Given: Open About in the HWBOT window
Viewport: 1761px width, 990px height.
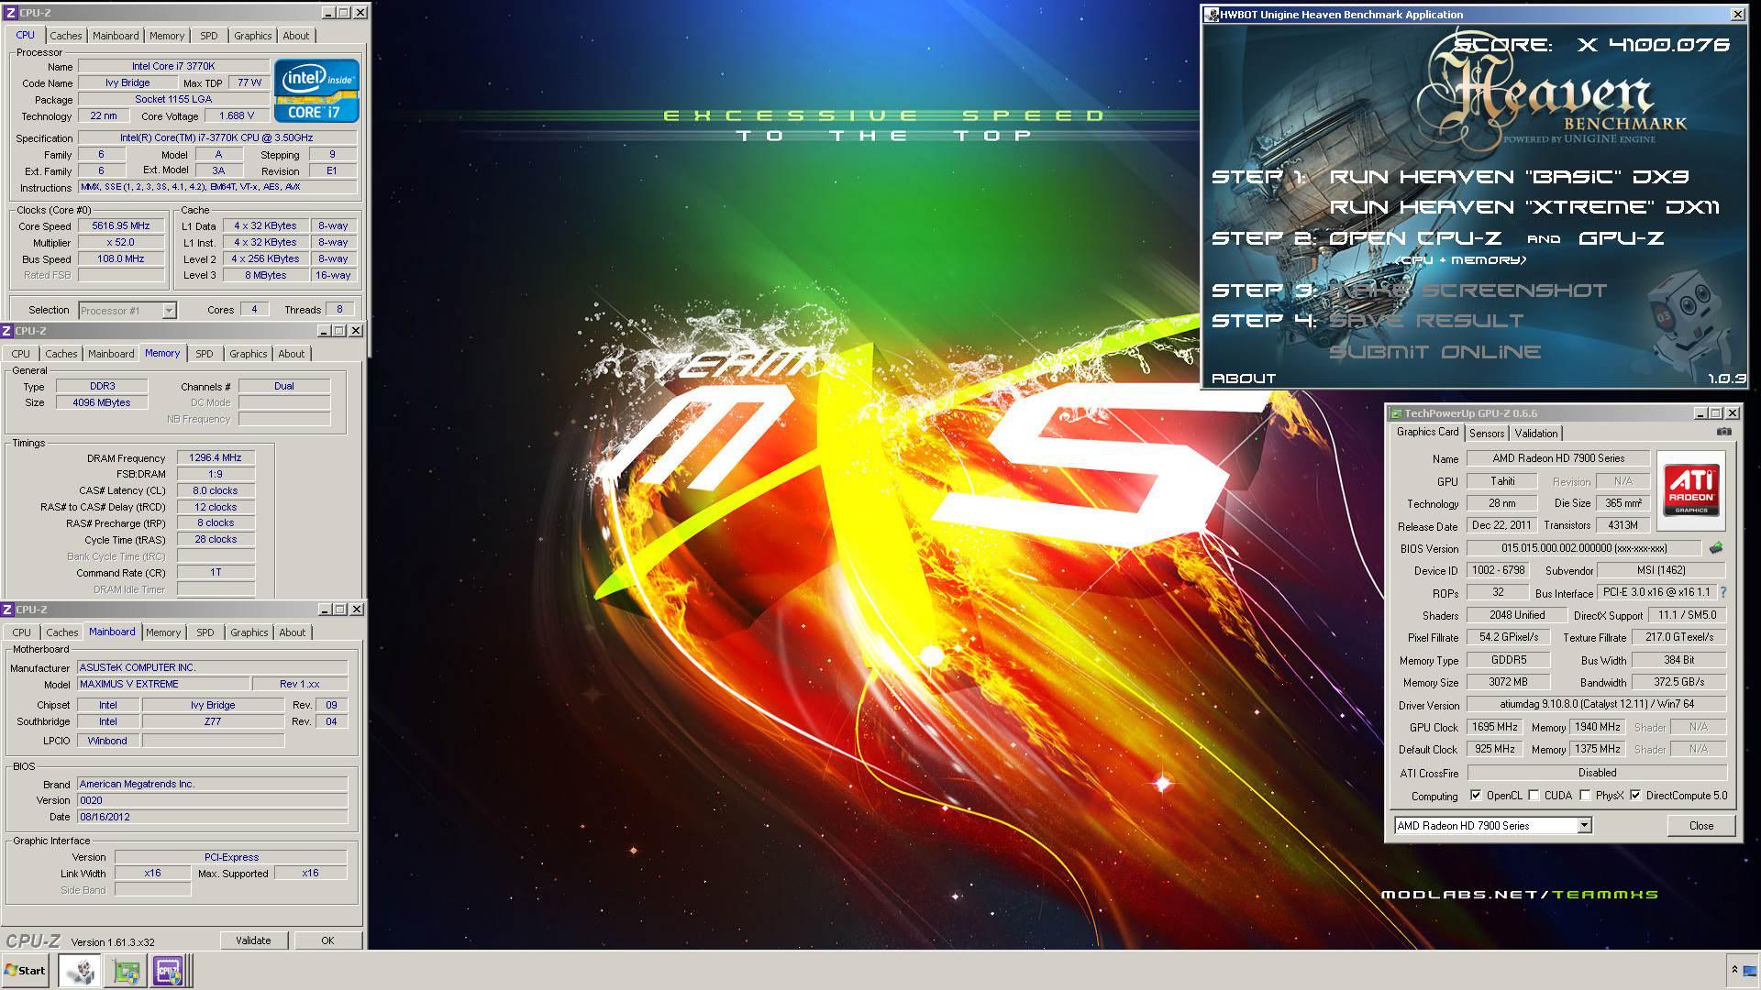Looking at the screenshot, I should (1244, 379).
